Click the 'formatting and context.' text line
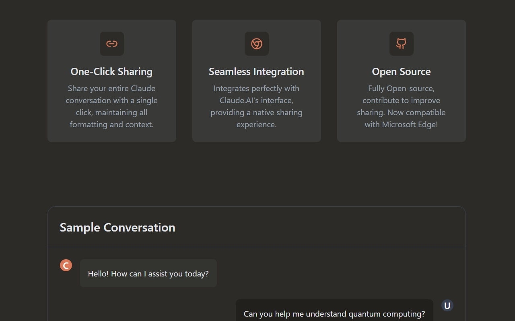This screenshot has width=515, height=321. (x=111, y=124)
